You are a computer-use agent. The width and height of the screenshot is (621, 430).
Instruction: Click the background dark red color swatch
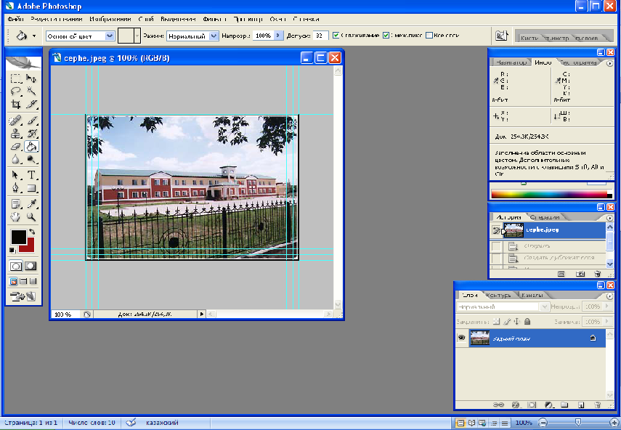28,246
